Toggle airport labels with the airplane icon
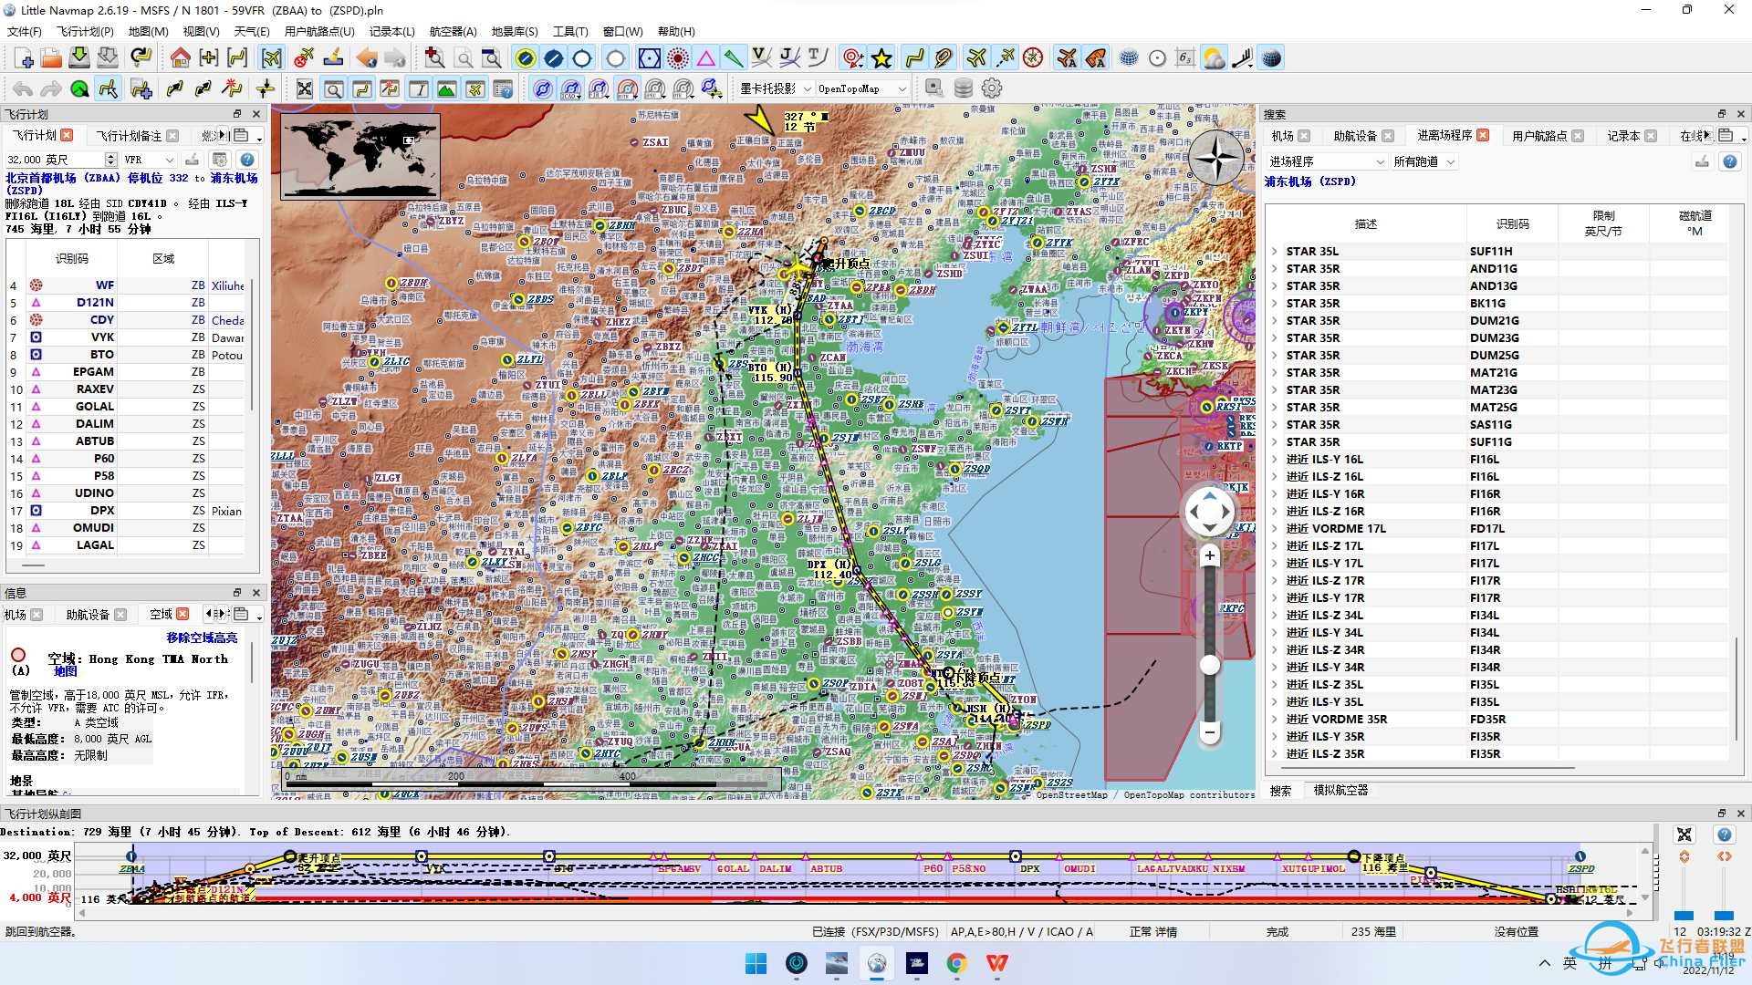Viewport: 1752px width, 985px height. tap(1068, 58)
